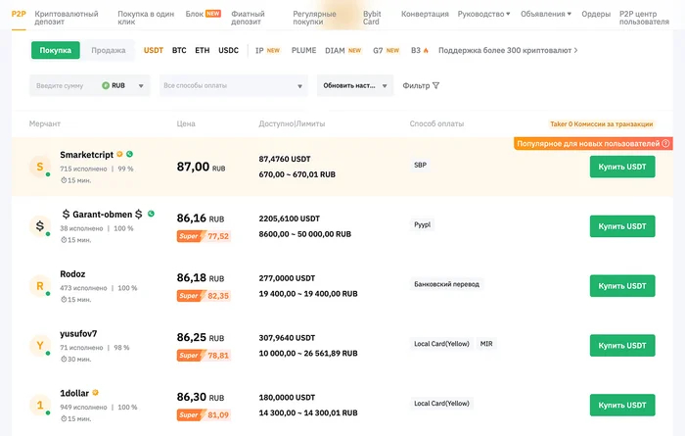Open the Руководство menu

(x=485, y=15)
